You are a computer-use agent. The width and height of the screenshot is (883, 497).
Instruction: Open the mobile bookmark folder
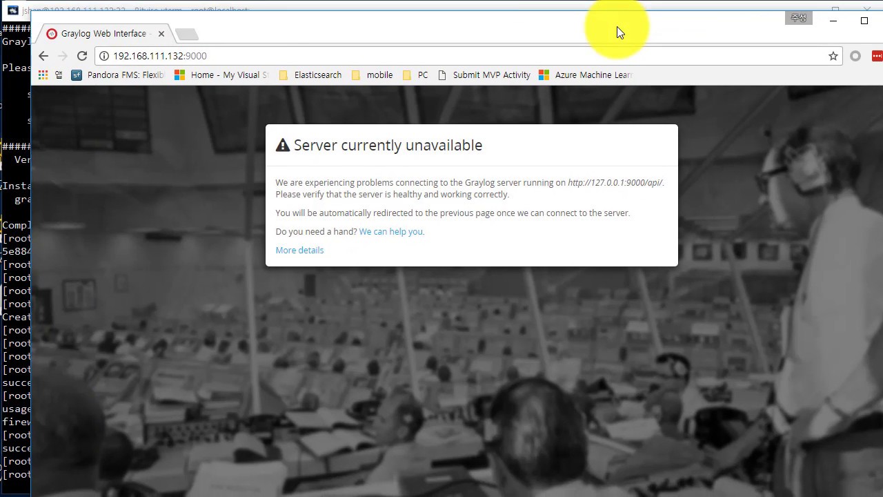373,75
